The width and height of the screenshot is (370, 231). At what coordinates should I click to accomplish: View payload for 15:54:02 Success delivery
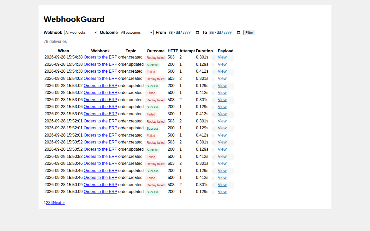[222, 85]
